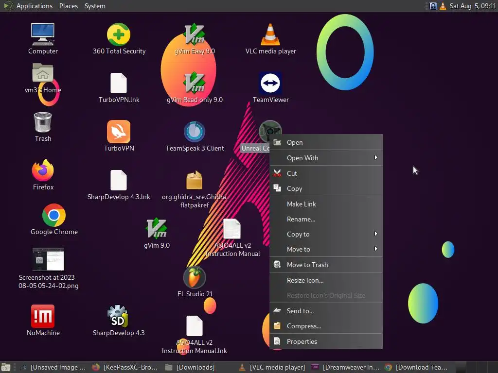Open the clock showing Sat Aug 5, 09:11

pos(472,6)
